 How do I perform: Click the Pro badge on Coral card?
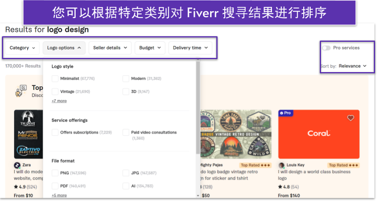click(285, 113)
